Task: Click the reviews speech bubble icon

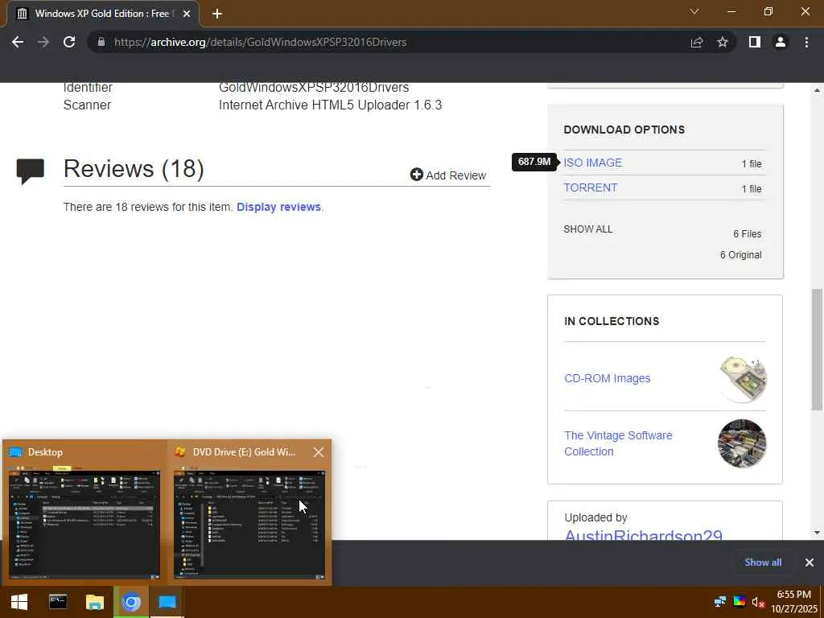Action: pyautogui.click(x=31, y=171)
